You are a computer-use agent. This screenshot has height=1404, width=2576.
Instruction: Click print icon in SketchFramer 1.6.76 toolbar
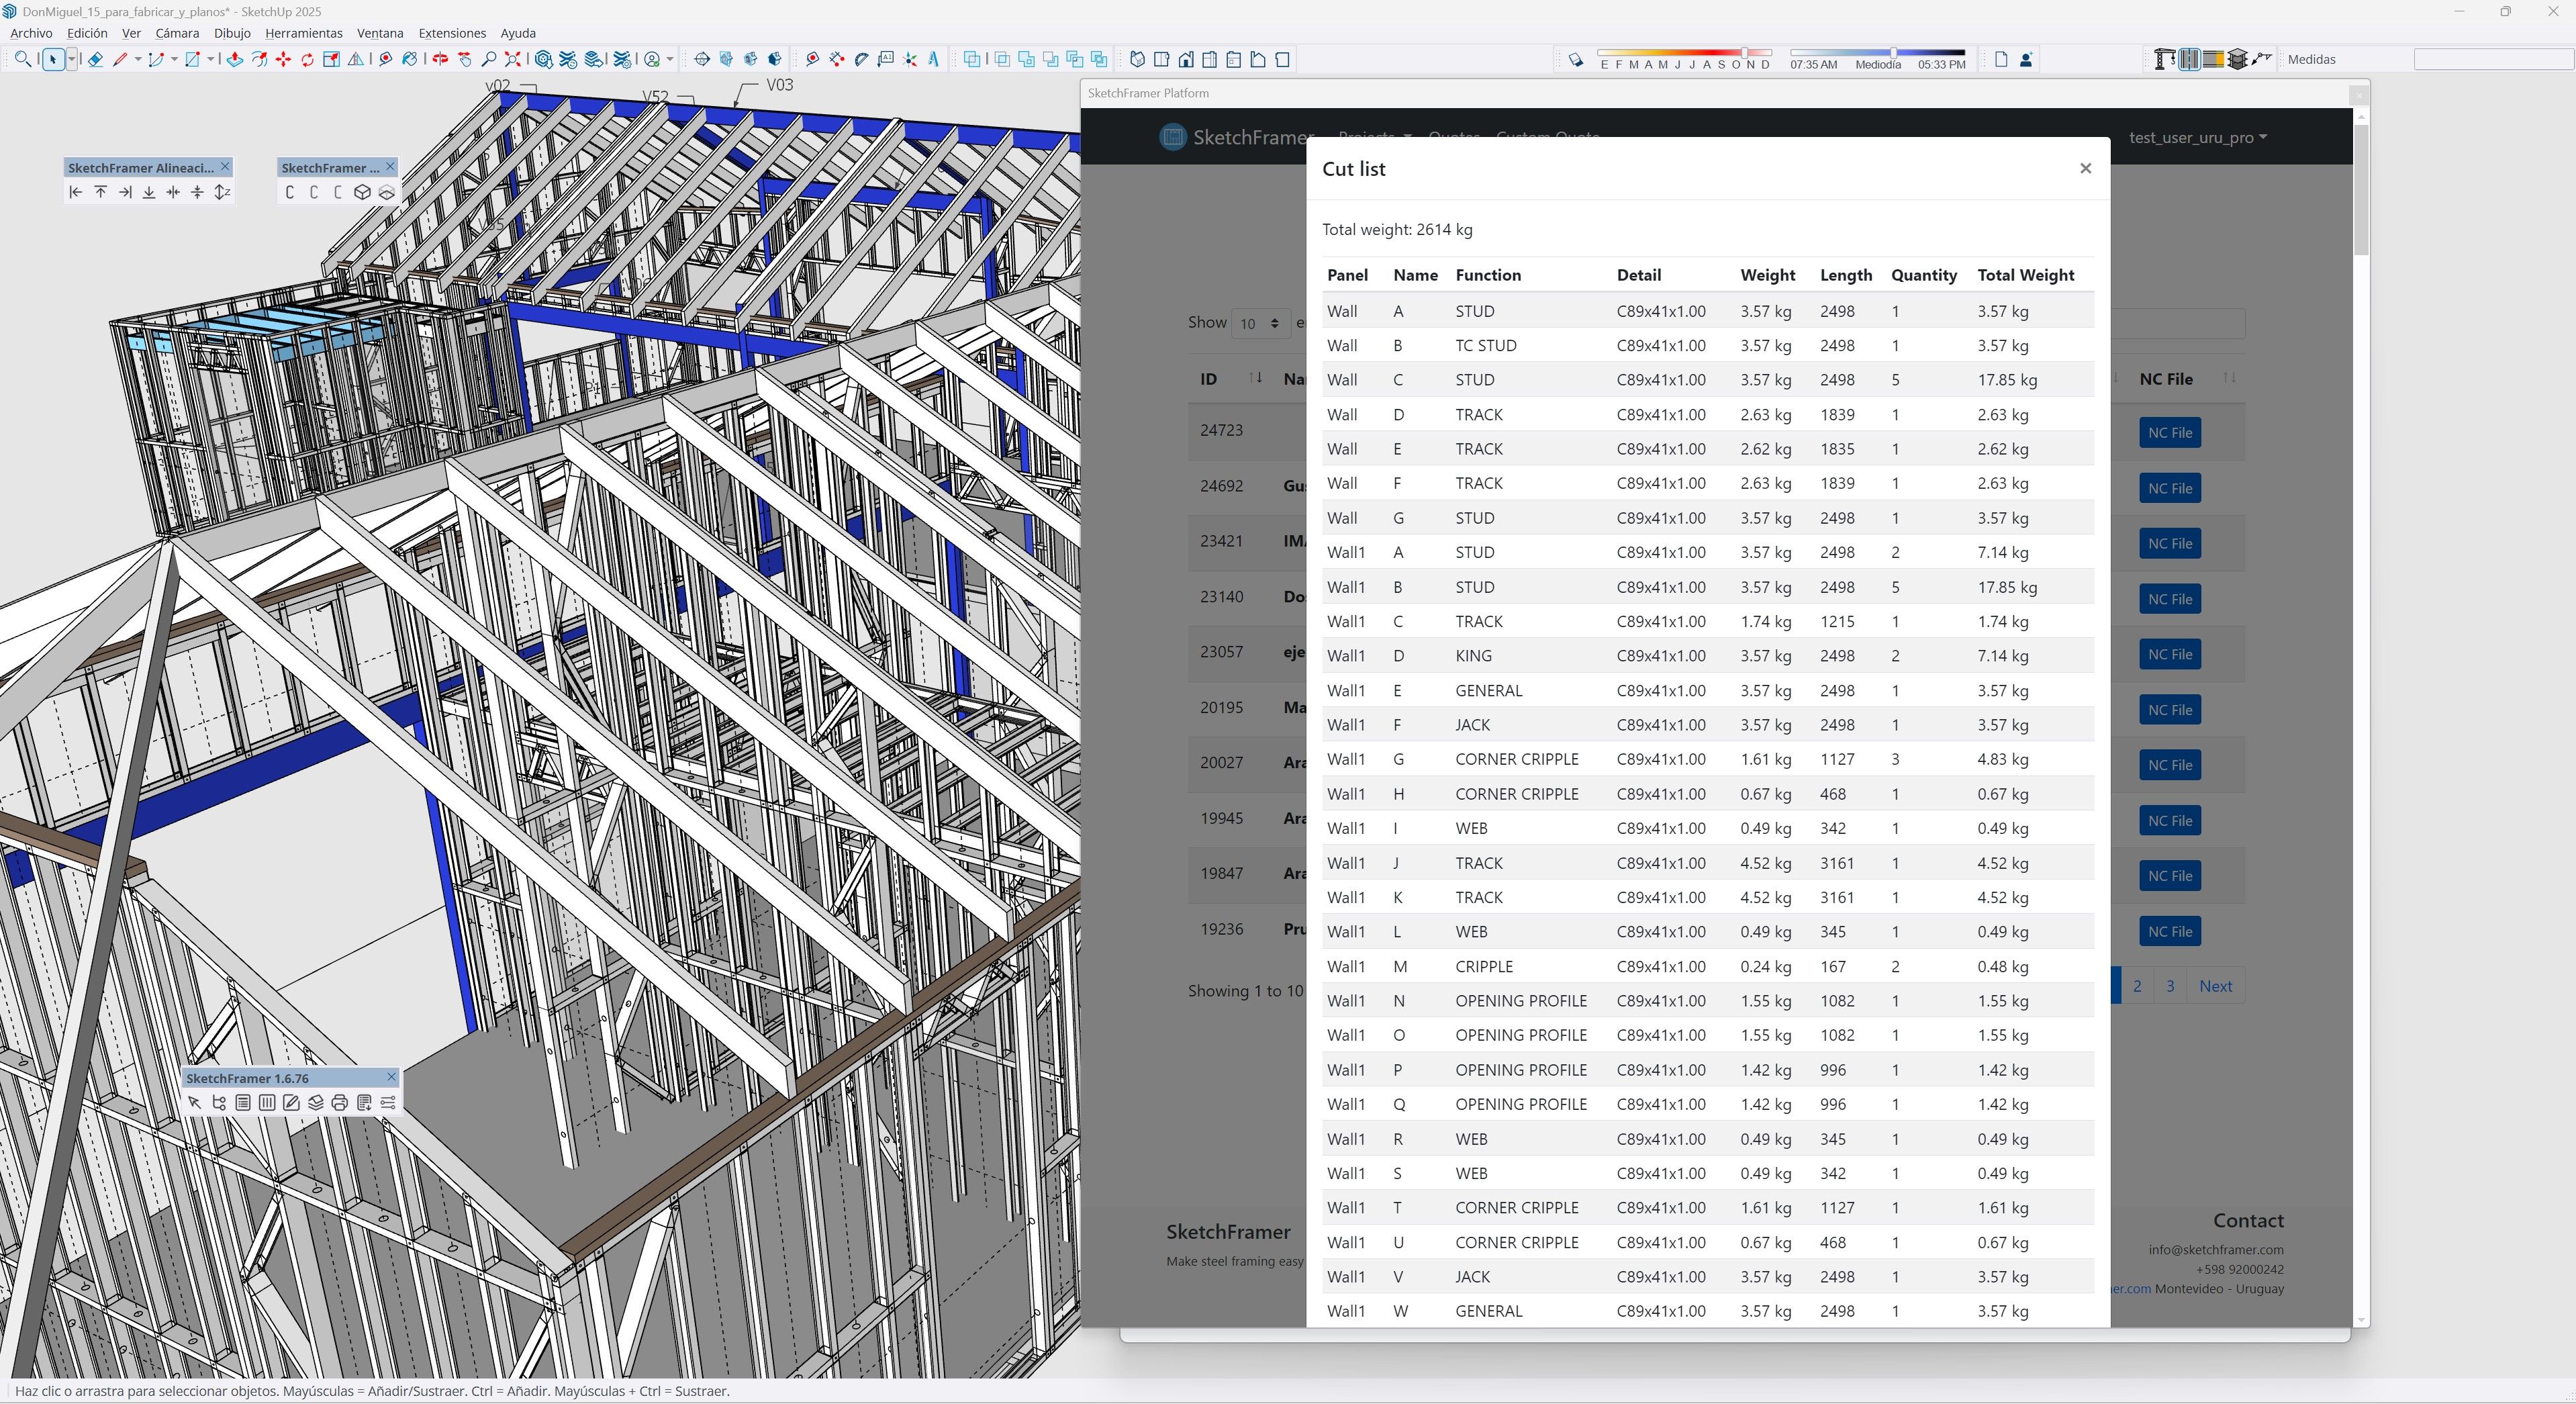click(x=340, y=1103)
